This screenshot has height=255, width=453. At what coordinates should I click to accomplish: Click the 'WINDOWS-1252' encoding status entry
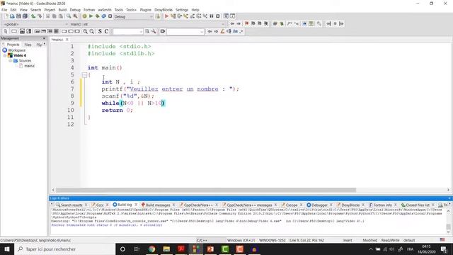point(272,240)
